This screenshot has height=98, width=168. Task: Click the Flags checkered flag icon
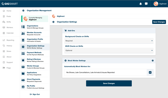coord(4,68)
